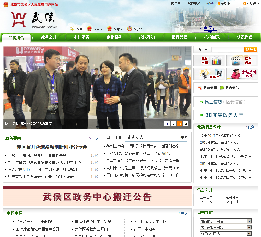Viewport: 261px width, 237px height.
Task: Open the headline 我区召开蓉漂茶叙创新创业分享会
Action: coord(52,147)
